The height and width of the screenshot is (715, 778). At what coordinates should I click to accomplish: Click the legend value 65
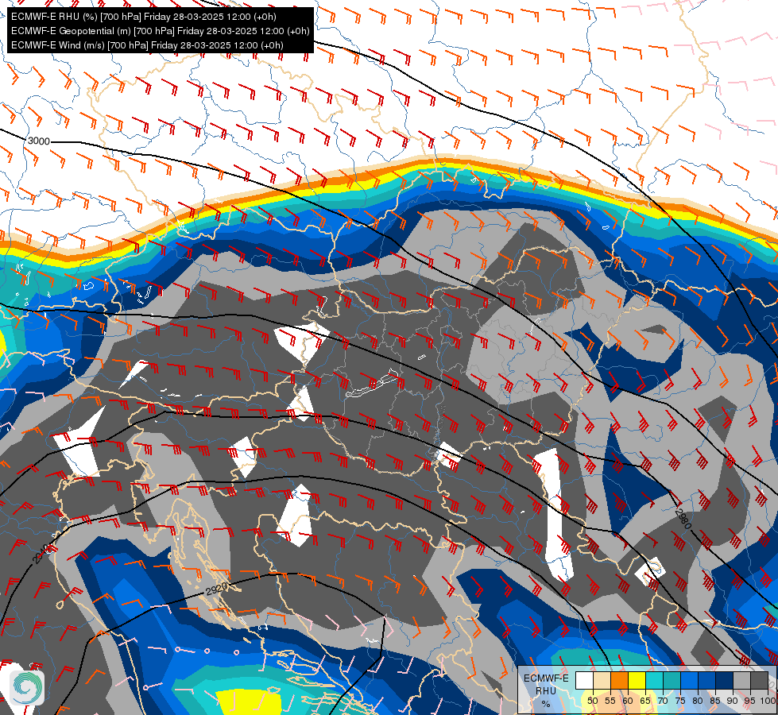645,701
